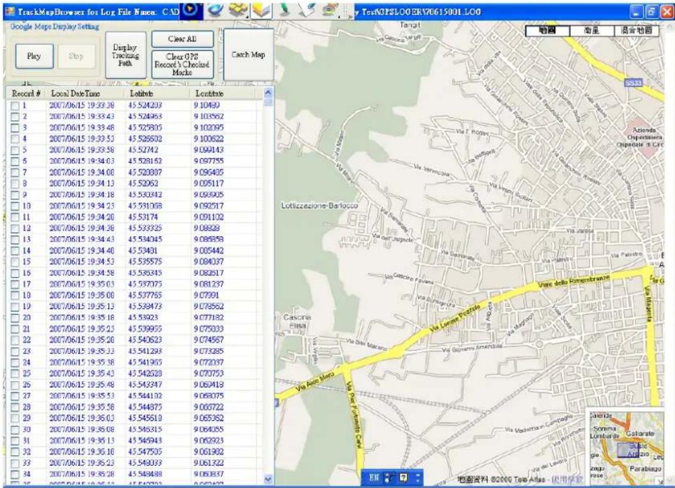Click the Lottizzazione-Barlocco label on map
Screen dimensions: 675x488
click(x=320, y=206)
